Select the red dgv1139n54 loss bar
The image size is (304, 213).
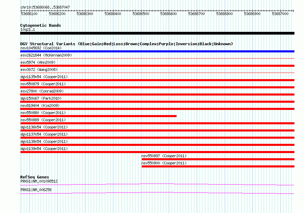tap(157, 152)
